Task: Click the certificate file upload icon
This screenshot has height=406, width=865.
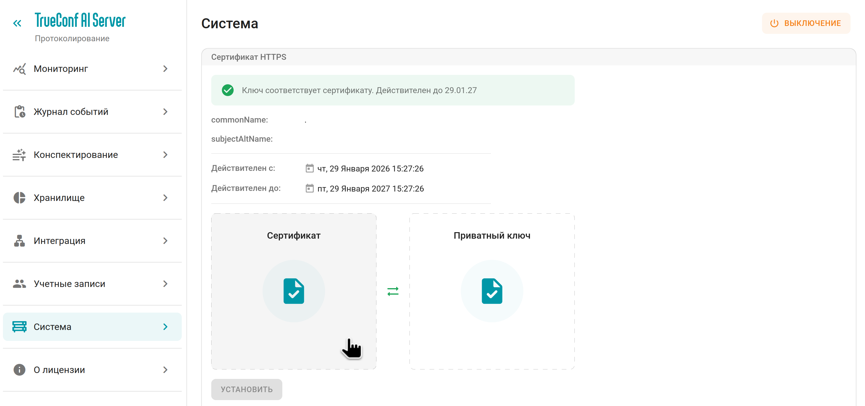Action: [x=294, y=291]
